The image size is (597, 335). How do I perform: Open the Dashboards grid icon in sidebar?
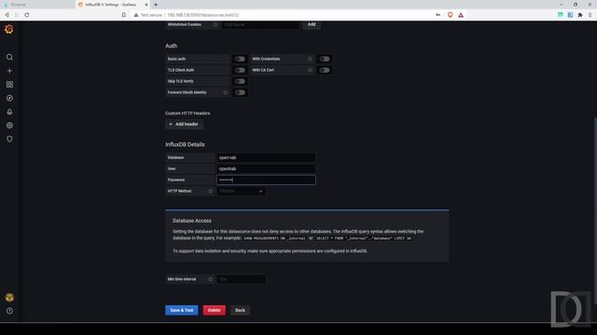pyautogui.click(x=9, y=85)
